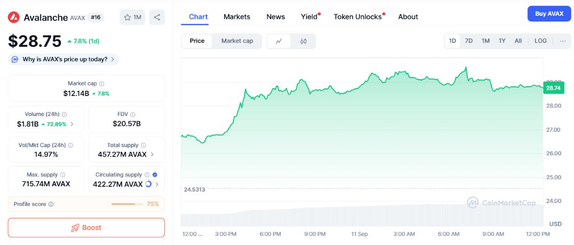Open the About tab
This screenshot has height=245, width=574.
click(408, 17)
